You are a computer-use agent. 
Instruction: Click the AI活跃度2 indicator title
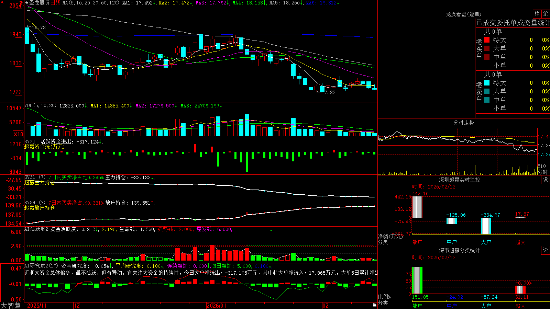click(x=36, y=229)
